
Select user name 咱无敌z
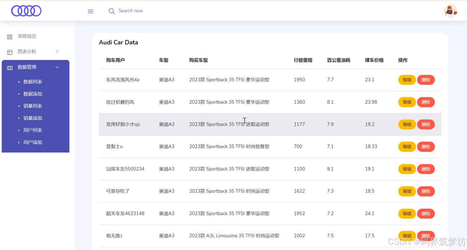click(x=114, y=236)
